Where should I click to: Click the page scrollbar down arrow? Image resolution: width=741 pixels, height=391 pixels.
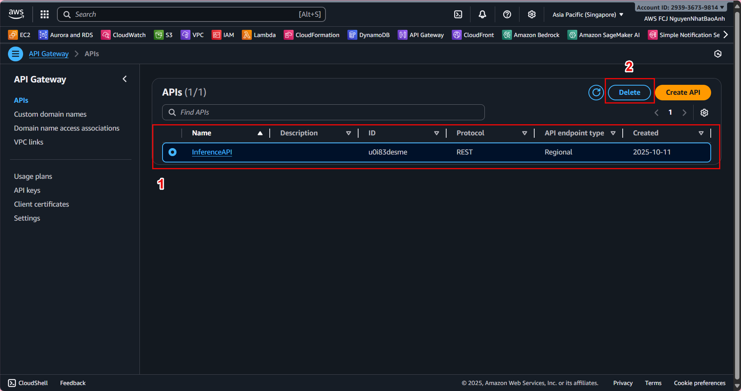[x=737, y=386]
